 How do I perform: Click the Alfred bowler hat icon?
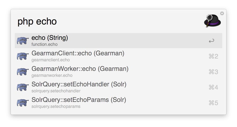(212, 21)
